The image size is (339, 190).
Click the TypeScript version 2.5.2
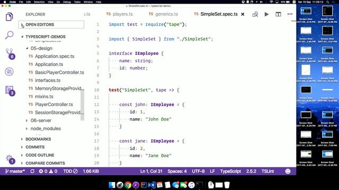pyautogui.click(x=251, y=171)
